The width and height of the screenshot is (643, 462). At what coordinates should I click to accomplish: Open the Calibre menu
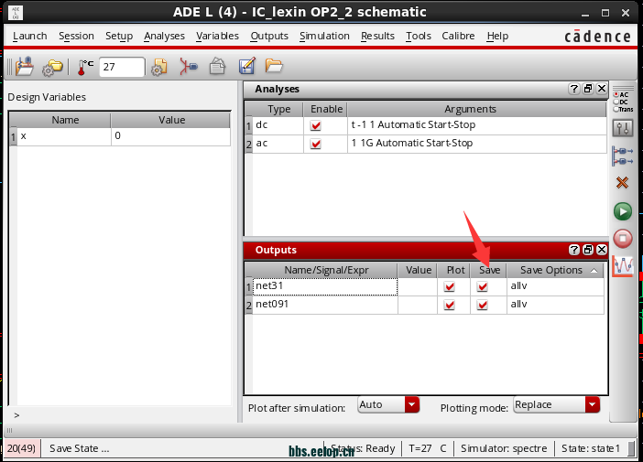458,36
